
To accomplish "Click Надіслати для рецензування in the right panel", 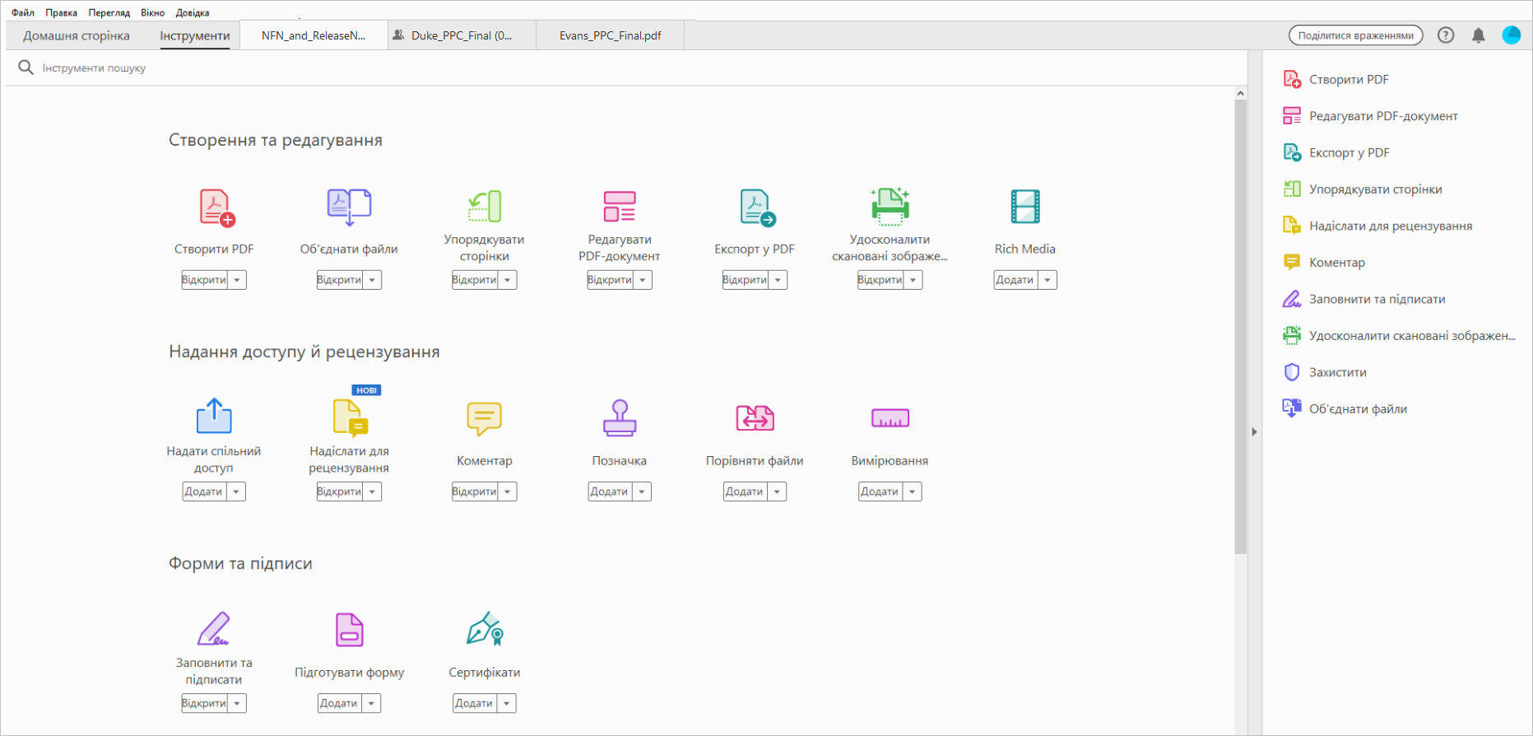I will (x=1391, y=226).
